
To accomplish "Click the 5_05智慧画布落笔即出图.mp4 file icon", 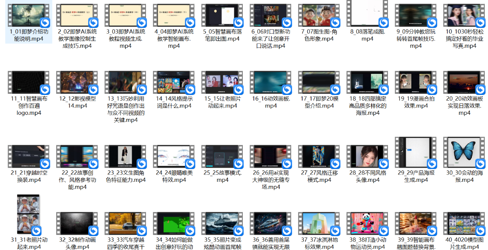I will (x=222, y=15).
